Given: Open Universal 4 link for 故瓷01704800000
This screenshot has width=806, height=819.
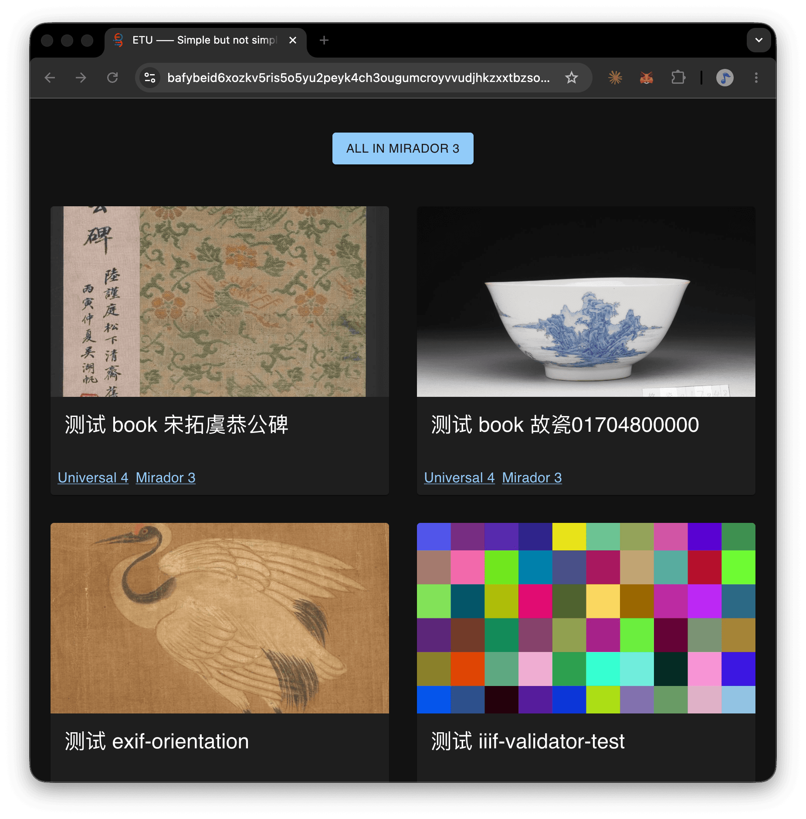Looking at the screenshot, I should tap(459, 478).
